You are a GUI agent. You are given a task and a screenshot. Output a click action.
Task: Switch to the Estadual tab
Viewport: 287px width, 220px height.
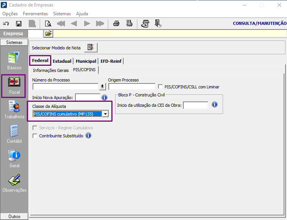point(62,61)
